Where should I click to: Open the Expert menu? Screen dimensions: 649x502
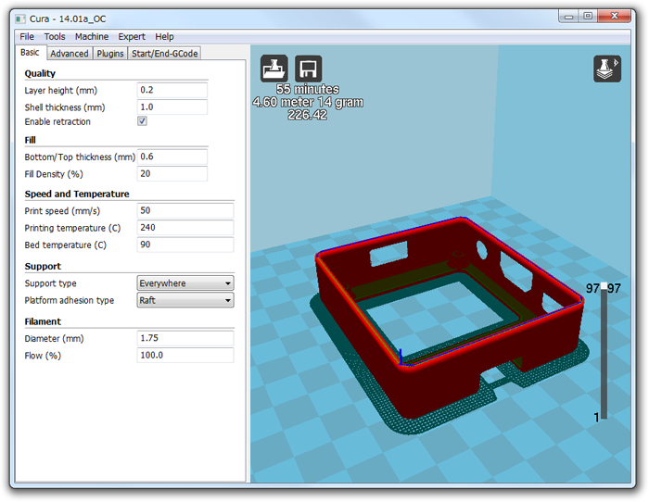[132, 37]
